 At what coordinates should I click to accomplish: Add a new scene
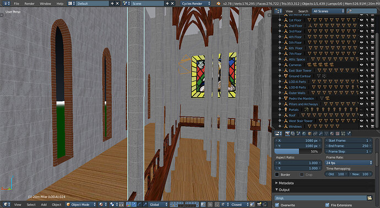167,4
